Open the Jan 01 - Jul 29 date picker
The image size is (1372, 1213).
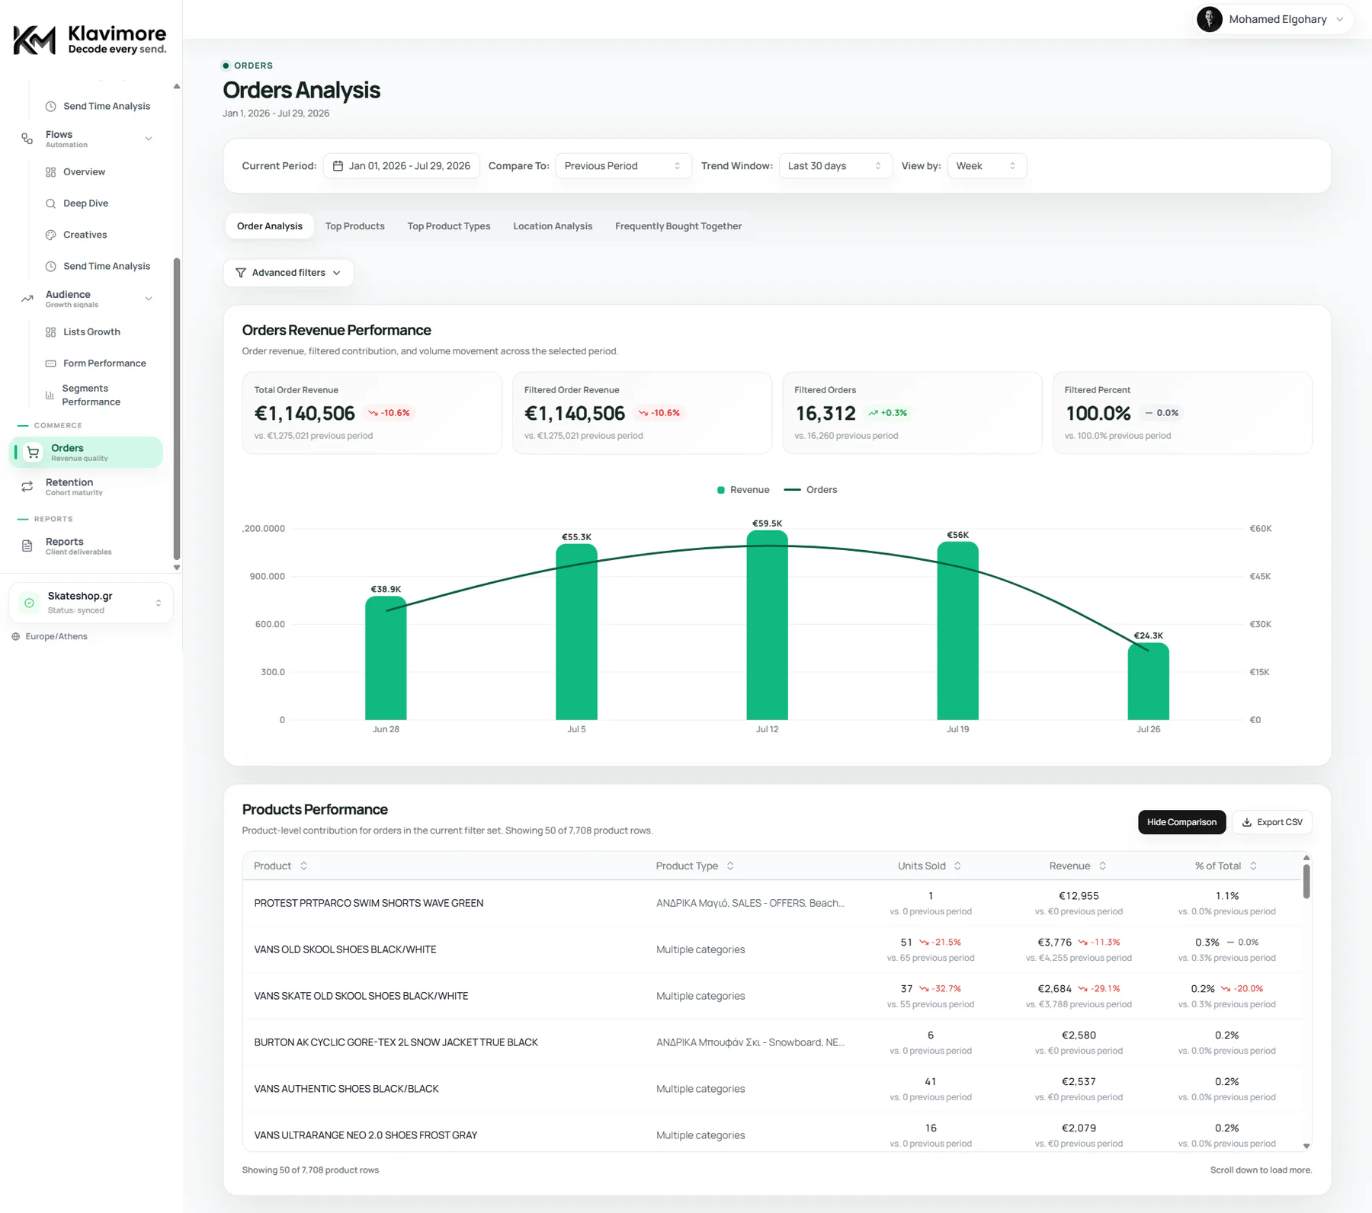tap(402, 166)
